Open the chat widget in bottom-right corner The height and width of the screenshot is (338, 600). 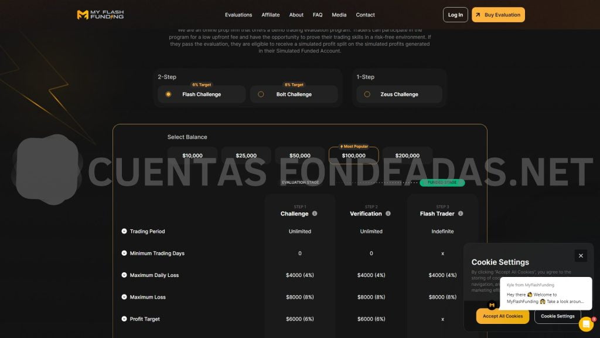pos(586,323)
